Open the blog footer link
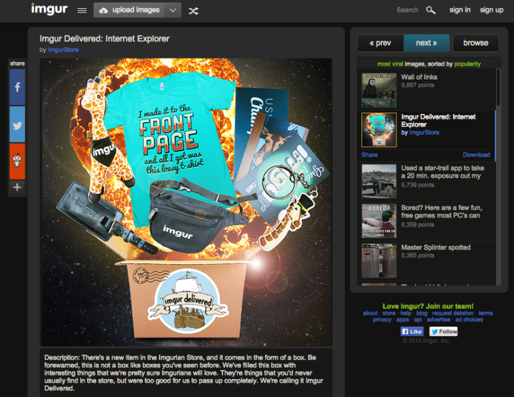Screen dimensions: 514x397 tap(422, 313)
